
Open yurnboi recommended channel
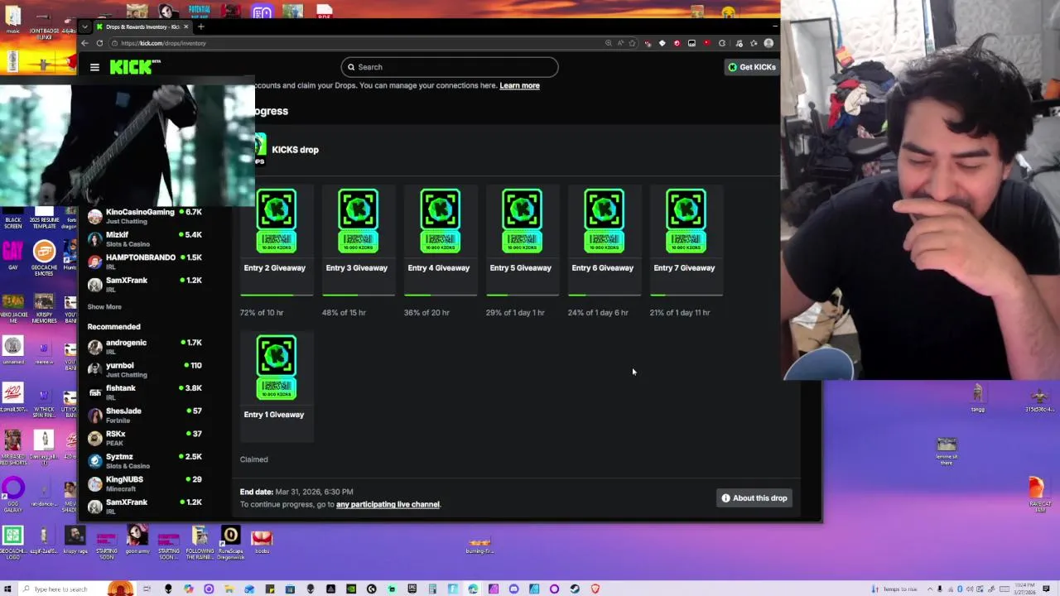(x=145, y=369)
